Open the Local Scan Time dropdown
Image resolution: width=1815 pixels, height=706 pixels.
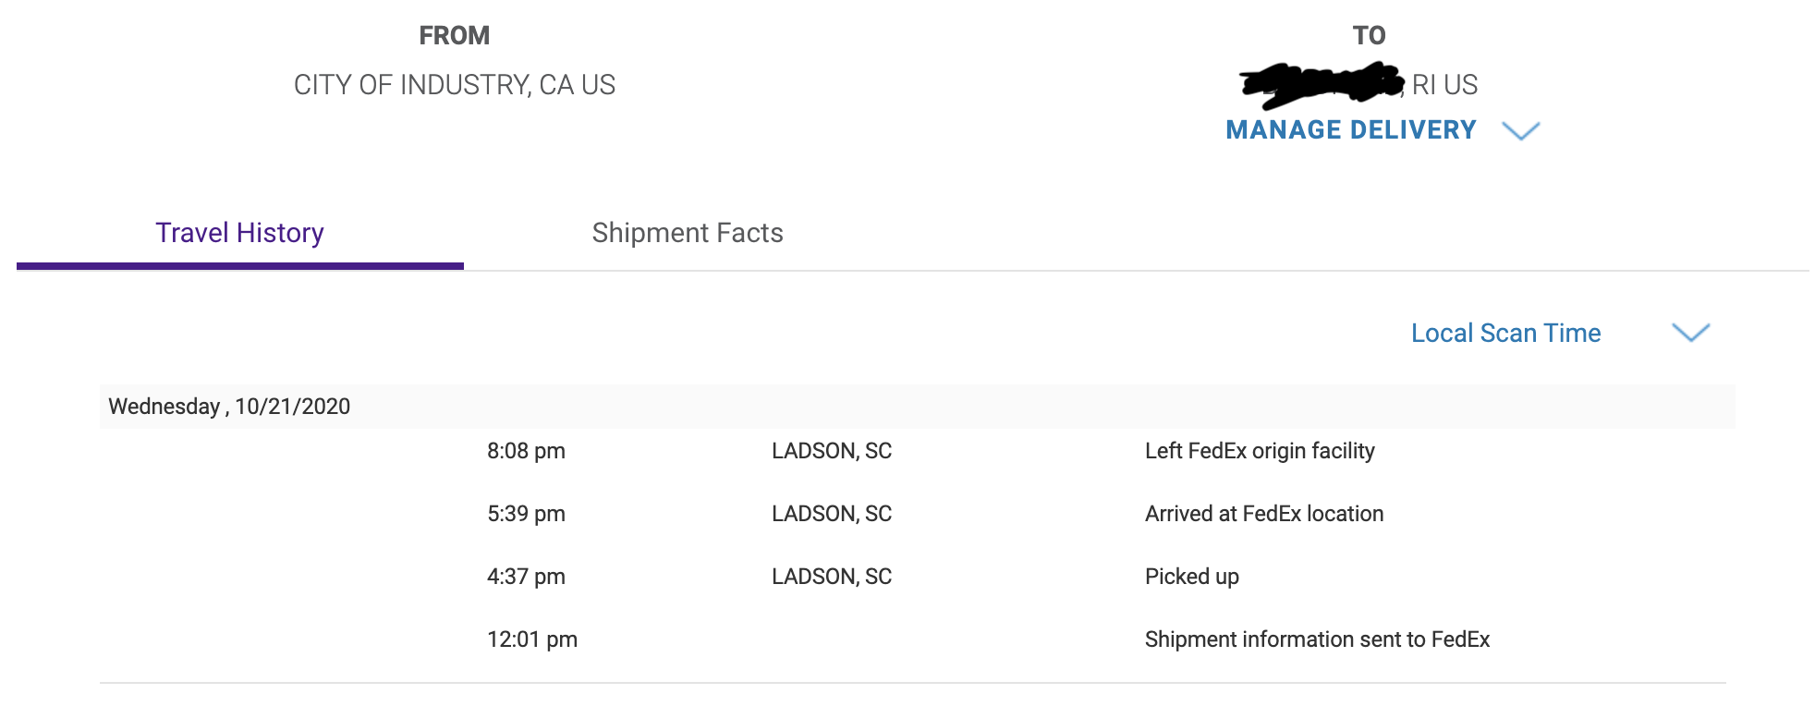coord(1505,333)
